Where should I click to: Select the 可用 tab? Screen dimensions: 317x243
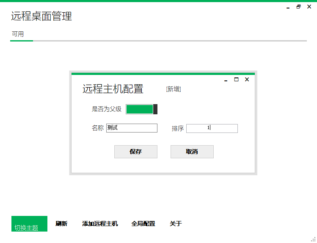[18, 34]
